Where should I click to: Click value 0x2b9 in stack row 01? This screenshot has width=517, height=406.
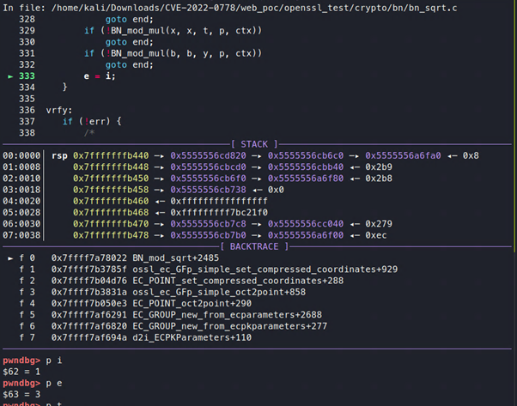(379, 167)
